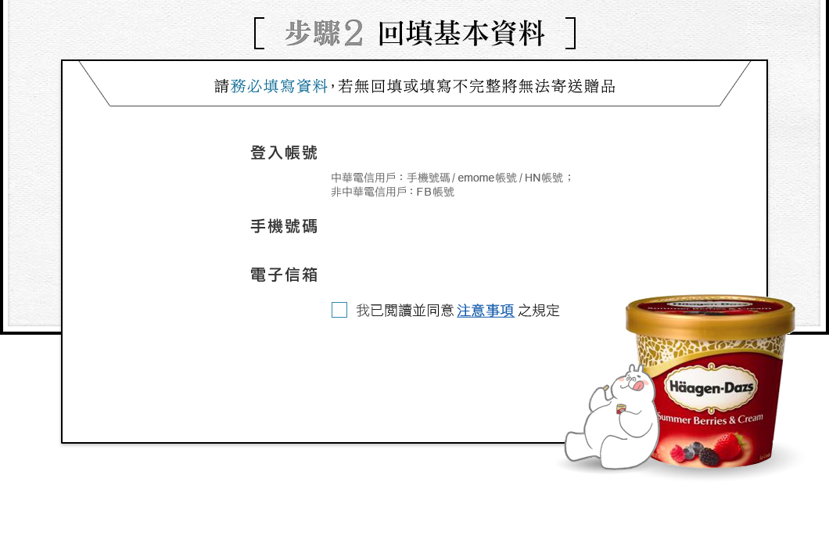Open the 注意事項 link
Image resolution: width=829 pixels, height=536 pixels.
[486, 311]
